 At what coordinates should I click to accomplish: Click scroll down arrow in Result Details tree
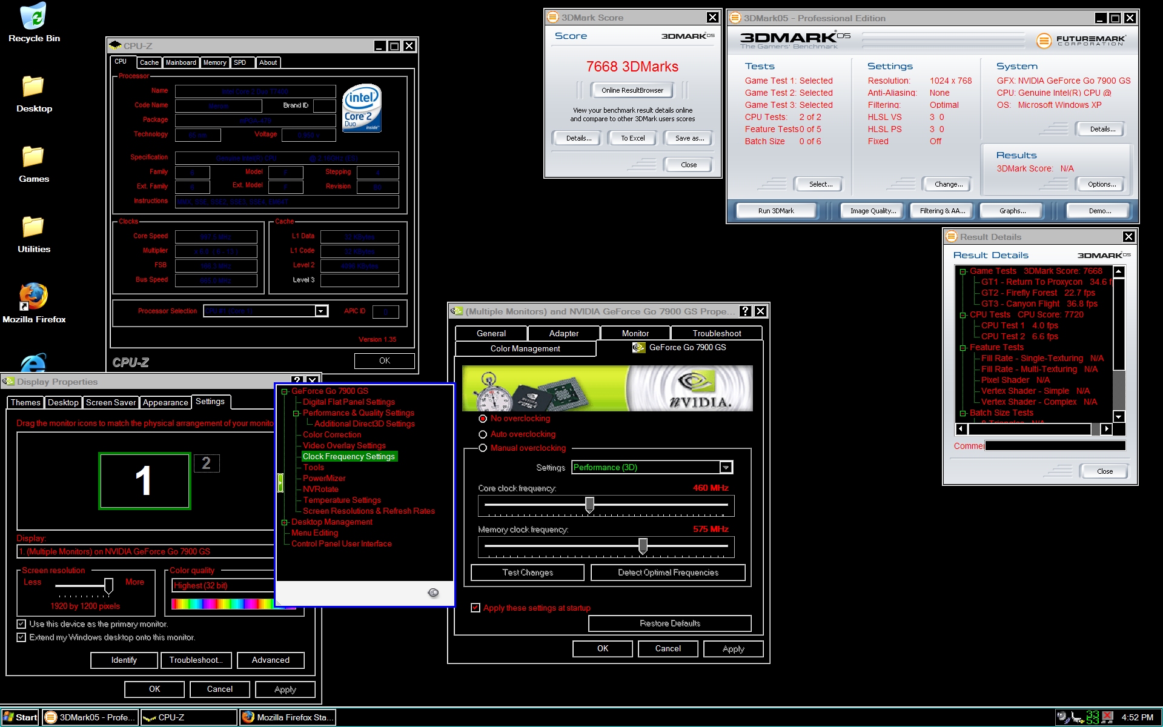click(x=1119, y=416)
